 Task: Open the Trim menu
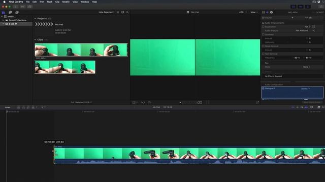click(x=42, y=2)
